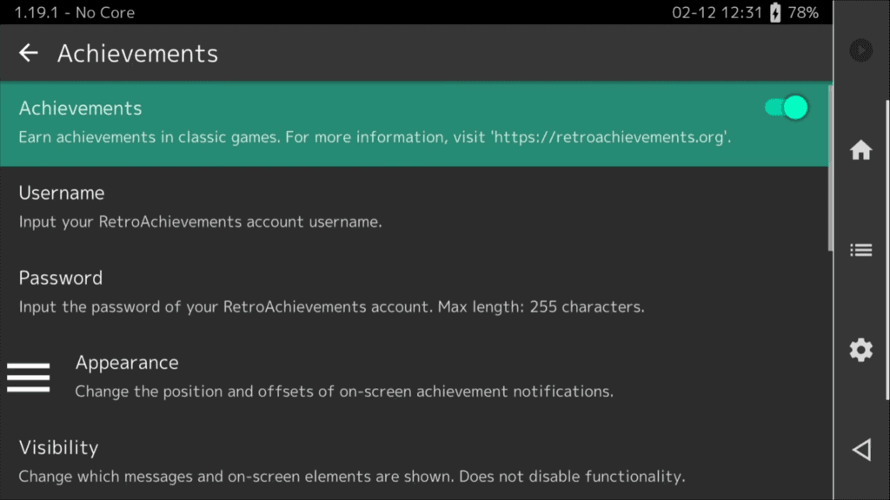Tap the three-line hamburger icon beside Appearance
Screen dimensions: 890x500
click(29, 378)
